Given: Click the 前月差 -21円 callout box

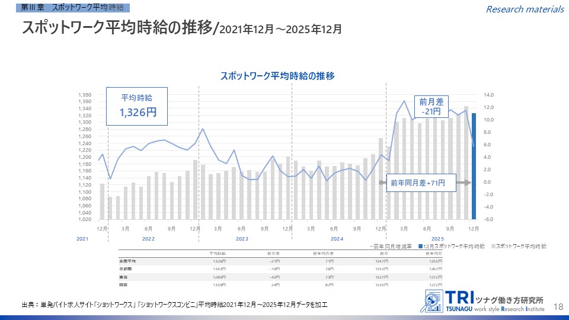Looking at the screenshot, I should tap(431, 107).
